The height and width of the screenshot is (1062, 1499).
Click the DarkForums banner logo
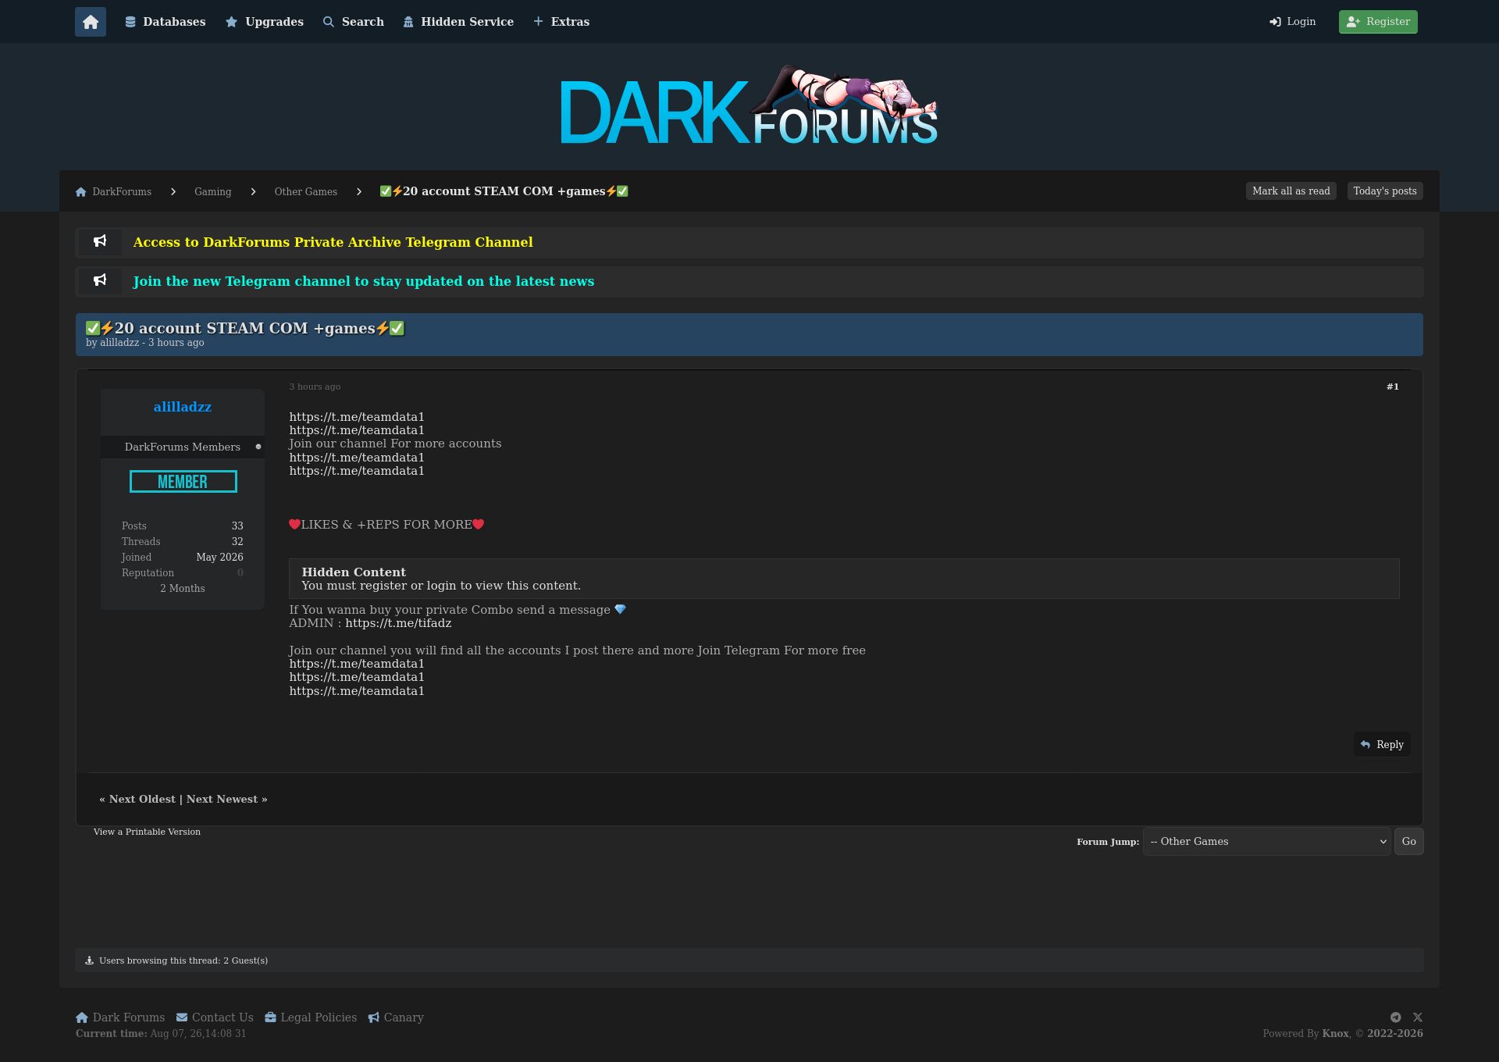pyautogui.click(x=749, y=105)
